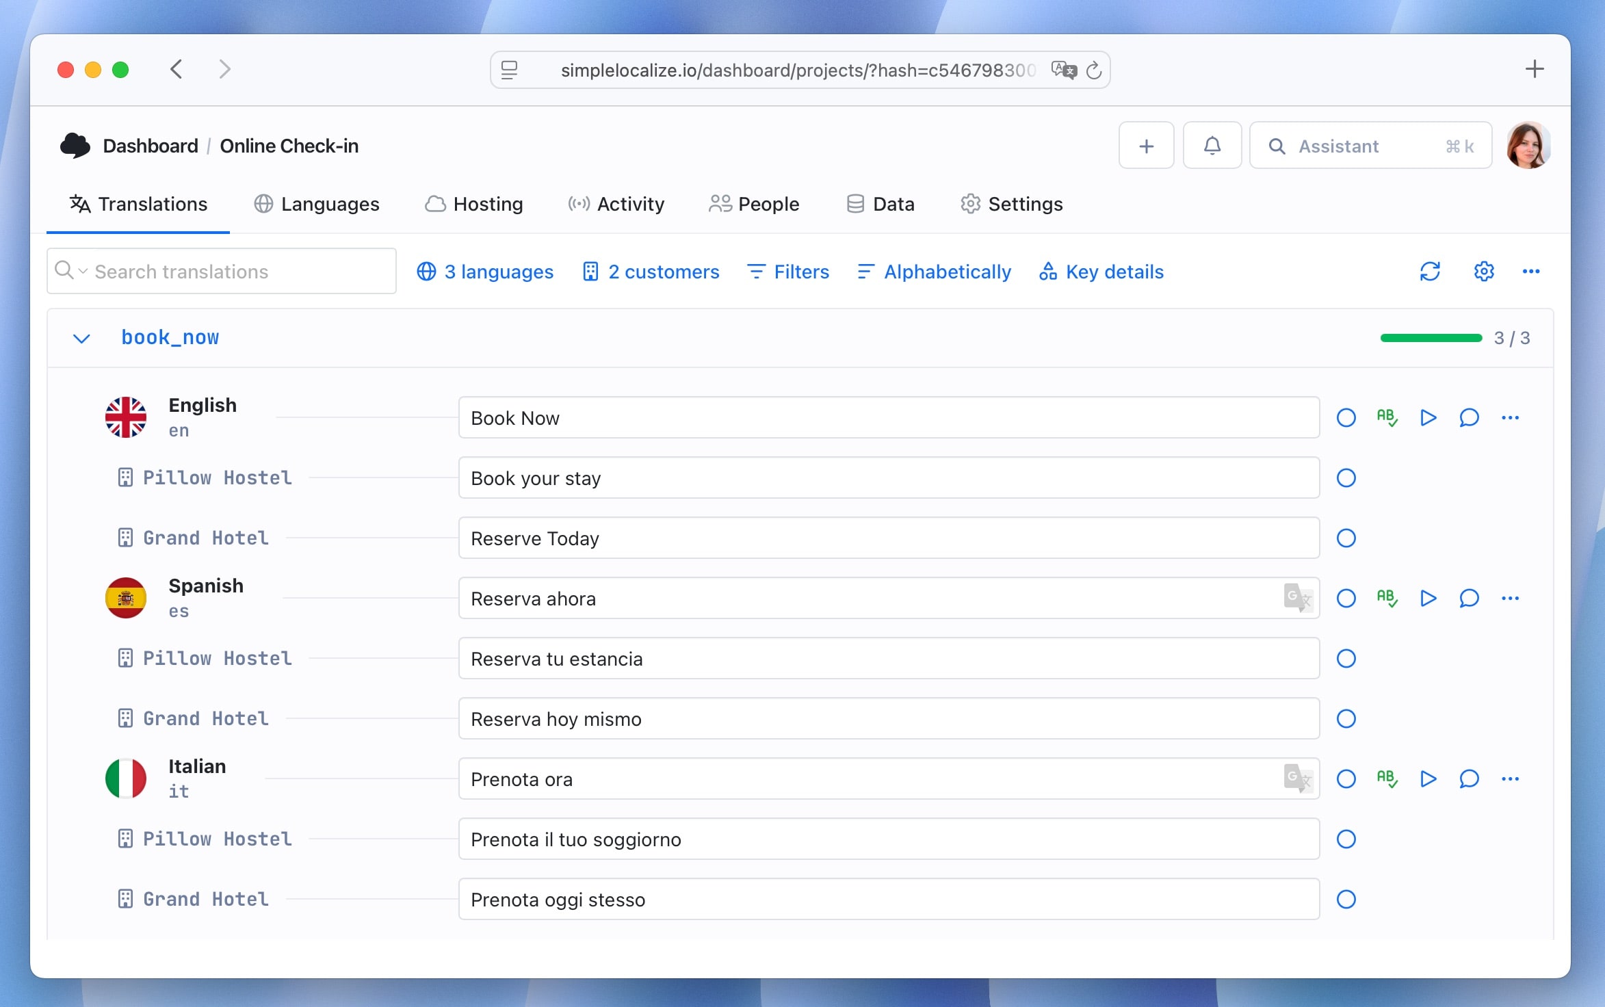Click the plus button near notifications

click(x=1146, y=146)
